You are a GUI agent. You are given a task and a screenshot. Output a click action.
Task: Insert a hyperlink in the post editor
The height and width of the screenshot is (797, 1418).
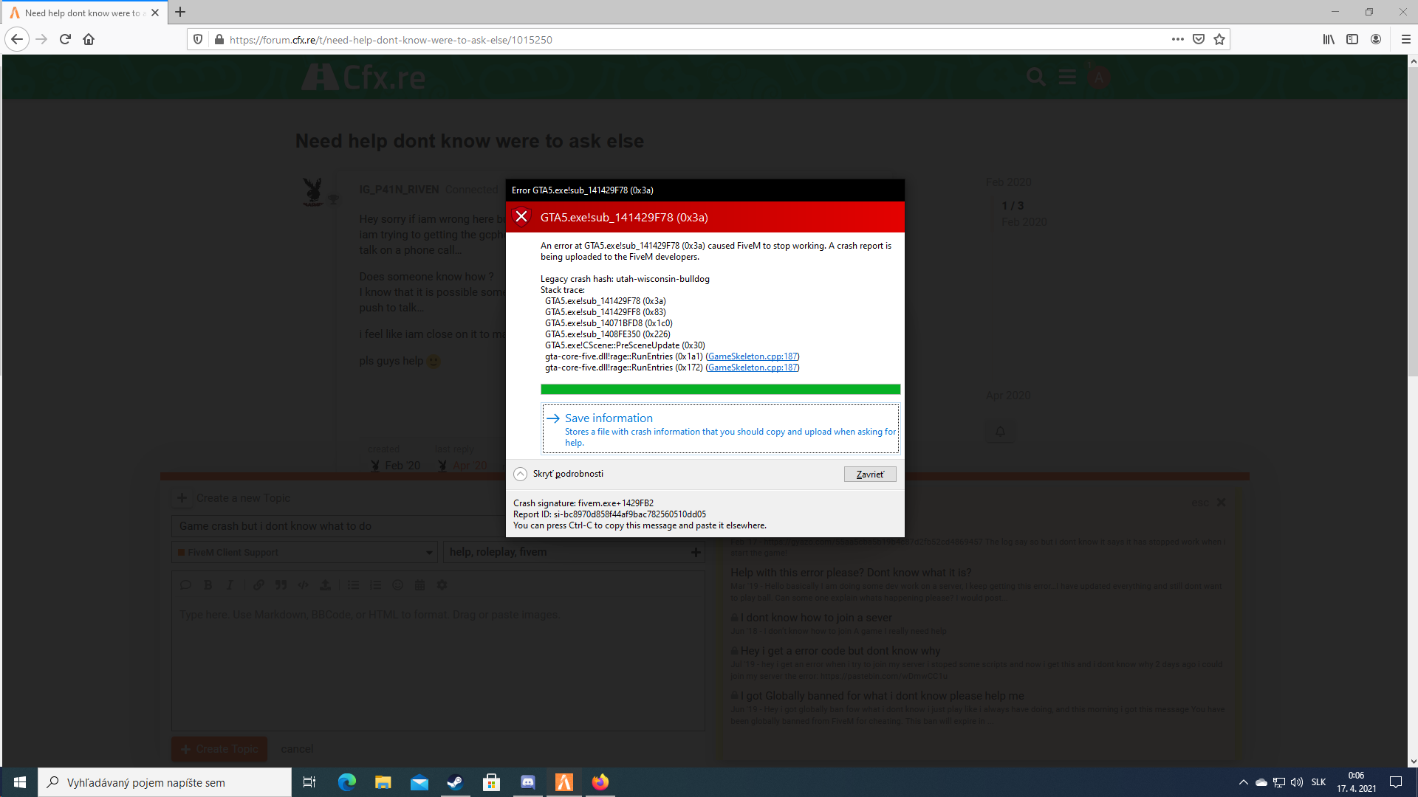[258, 584]
